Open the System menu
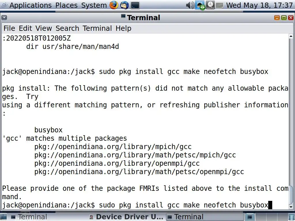Image resolution: width=295 pixels, height=221 pixels. pyautogui.click(x=94, y=5)
